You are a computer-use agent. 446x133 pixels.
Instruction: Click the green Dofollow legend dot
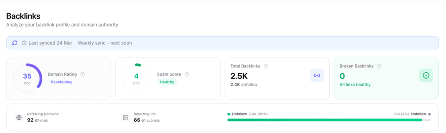click(x=229, y=114)
